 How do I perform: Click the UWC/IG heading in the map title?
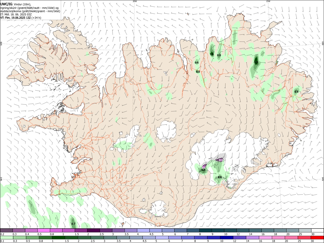(x=6, y=4)
